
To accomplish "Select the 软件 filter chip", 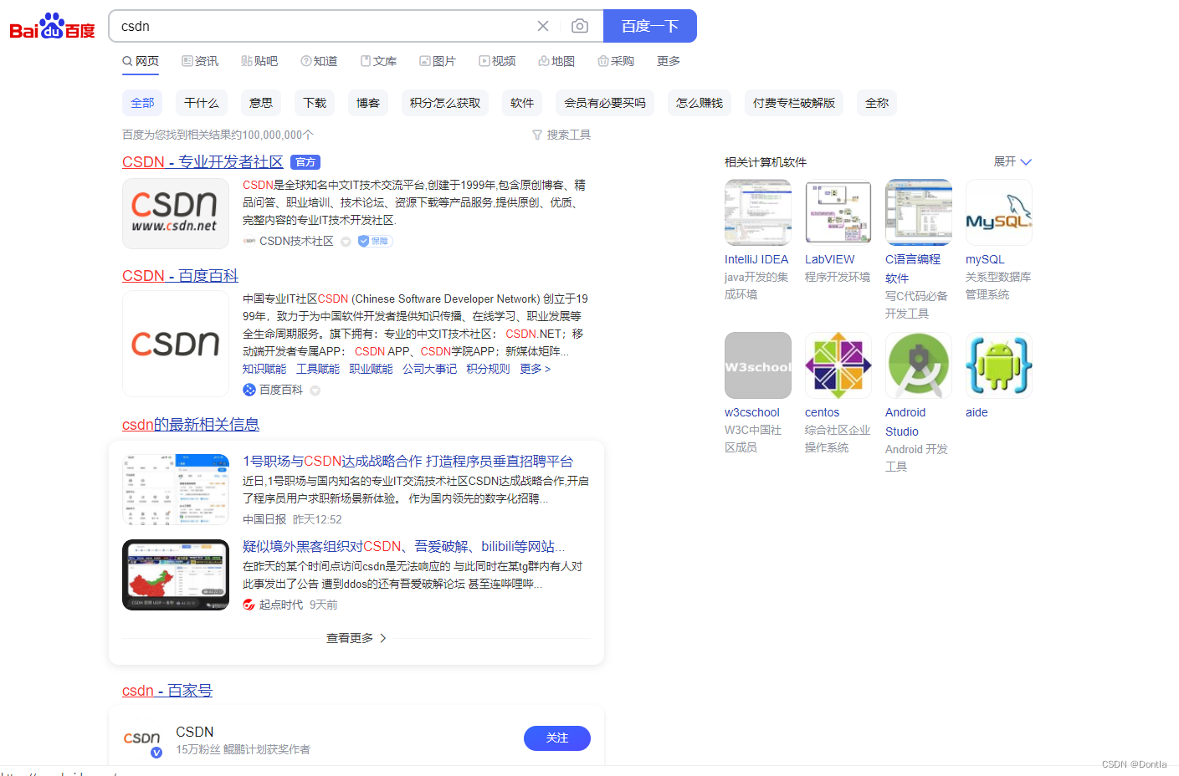I will click(522, 103).
